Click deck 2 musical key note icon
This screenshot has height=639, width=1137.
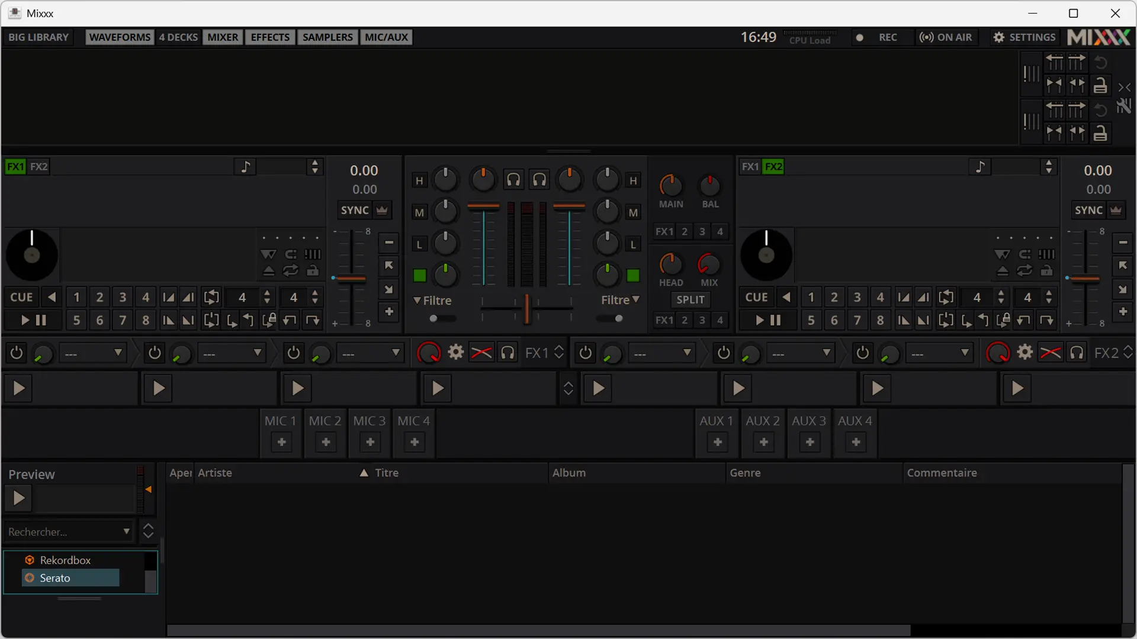coord(980,167)
